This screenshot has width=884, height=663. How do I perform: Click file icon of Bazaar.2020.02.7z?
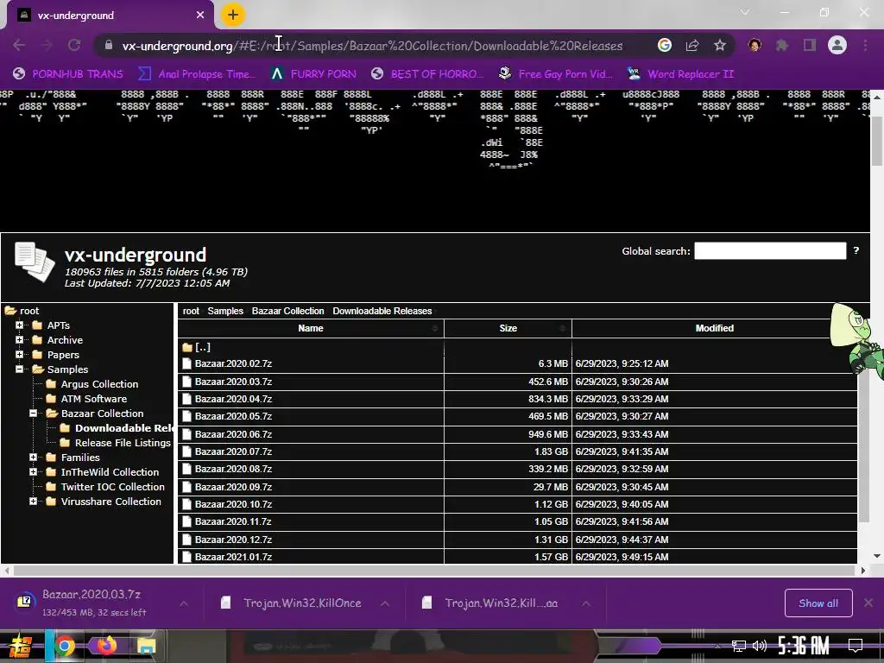pos(187,363)
